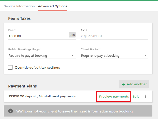Click the arrow on the Public Bookings Page field
This screenshot has width=158, height=119.
pyautogui.click(x=73, y=55)
